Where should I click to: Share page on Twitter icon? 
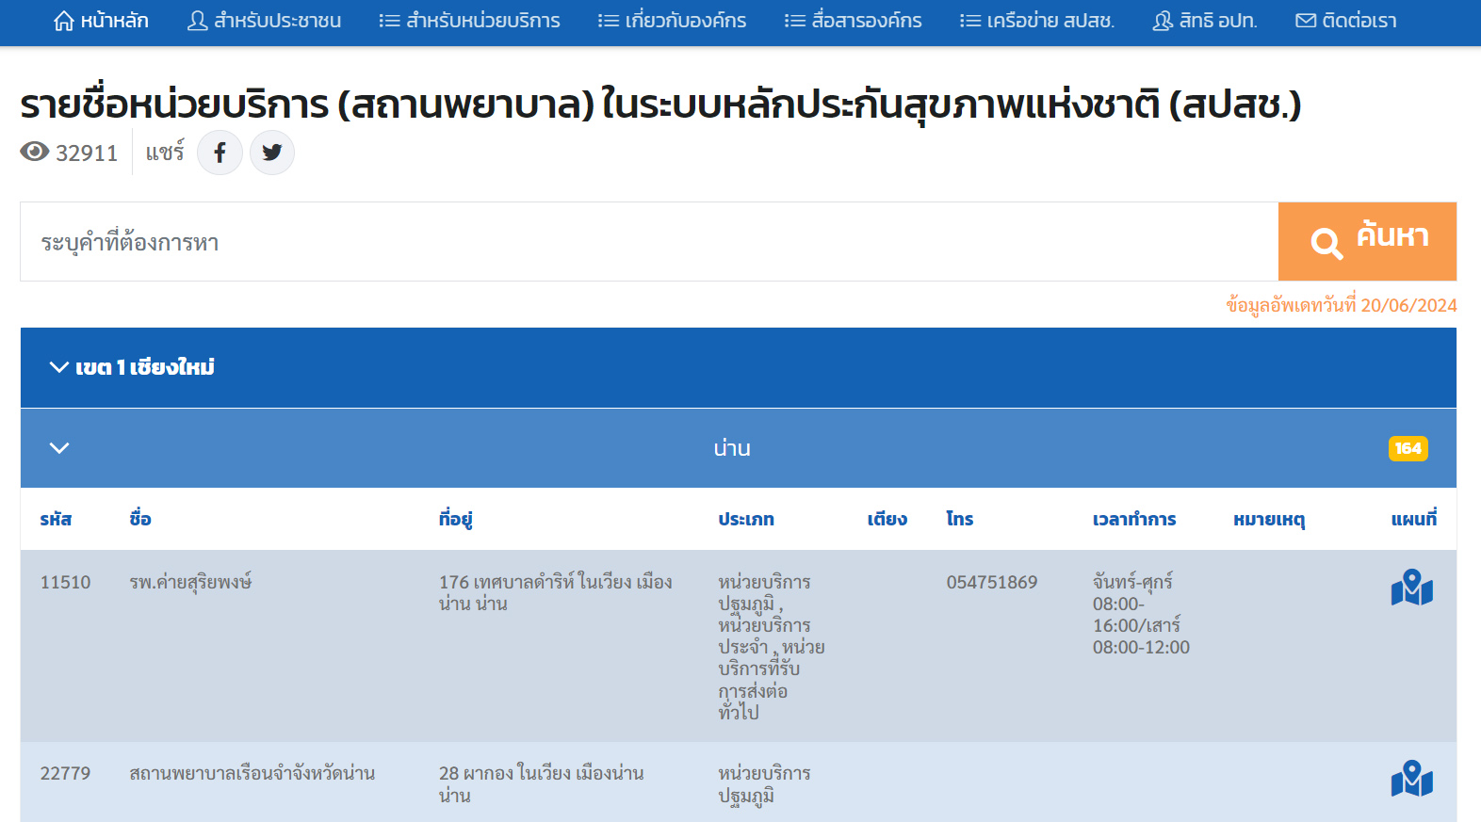(272, 153)
